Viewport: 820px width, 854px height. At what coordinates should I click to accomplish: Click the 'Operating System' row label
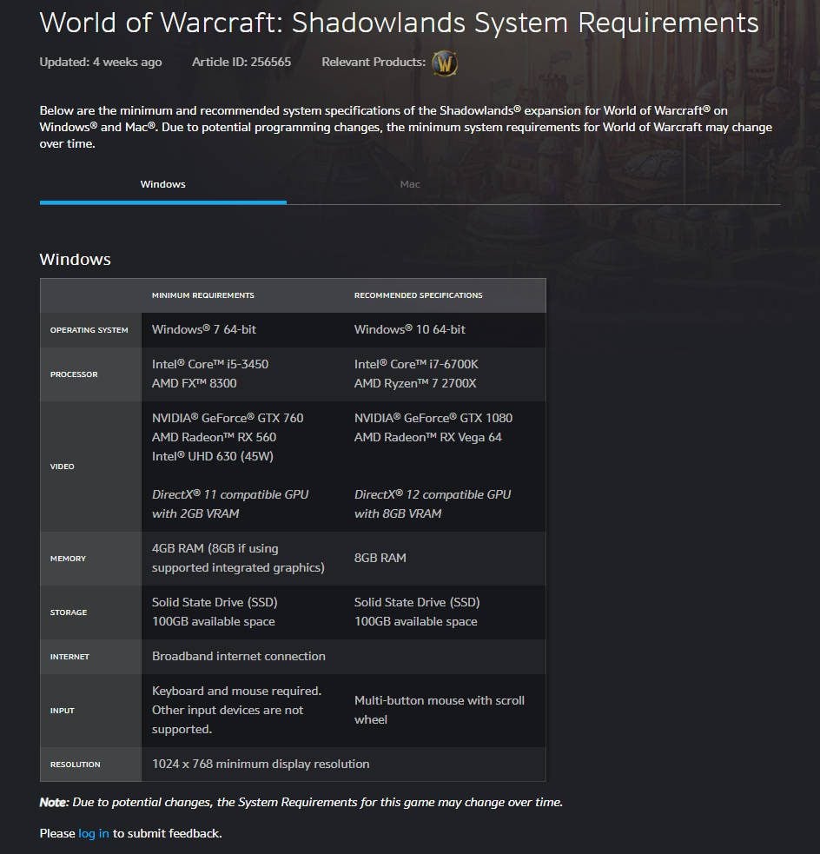coord(89,330)
